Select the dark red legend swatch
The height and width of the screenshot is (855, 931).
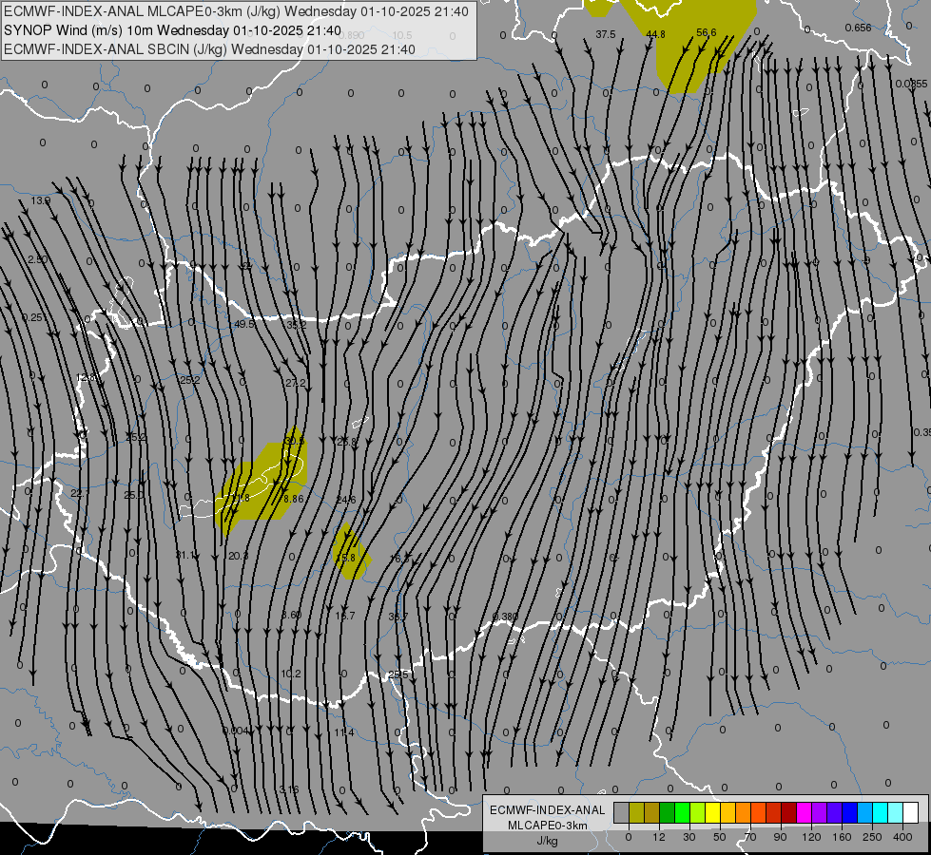[x=788, y=812]
